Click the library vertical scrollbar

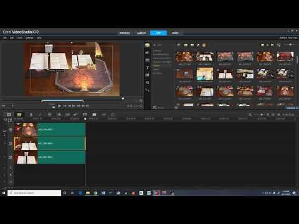[x=297, y=60]
